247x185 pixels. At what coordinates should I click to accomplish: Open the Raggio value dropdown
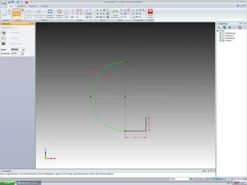tap(23, 49)
